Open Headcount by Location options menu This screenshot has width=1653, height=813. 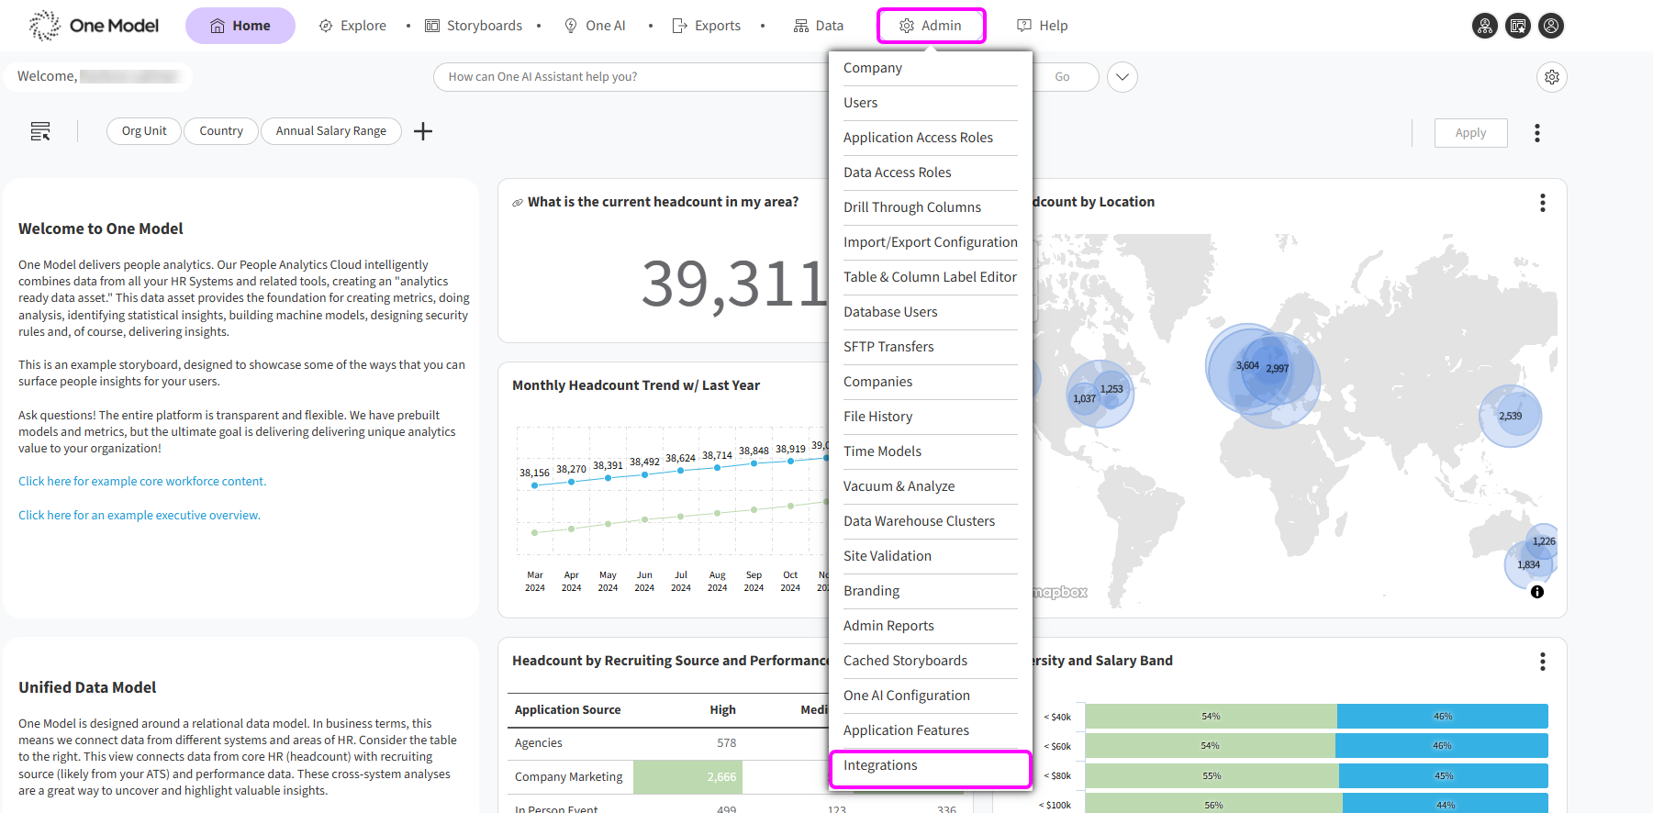click(x=1542, y=203)
